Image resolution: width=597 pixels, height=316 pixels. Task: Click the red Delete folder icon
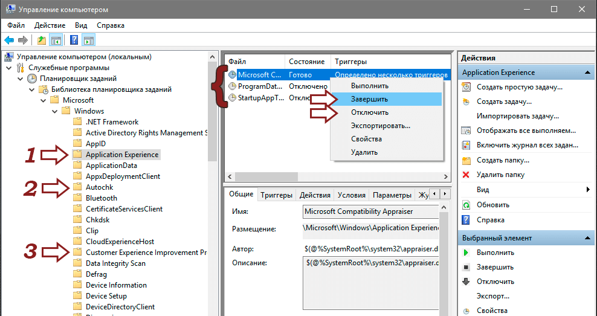[x=466, y=175]
